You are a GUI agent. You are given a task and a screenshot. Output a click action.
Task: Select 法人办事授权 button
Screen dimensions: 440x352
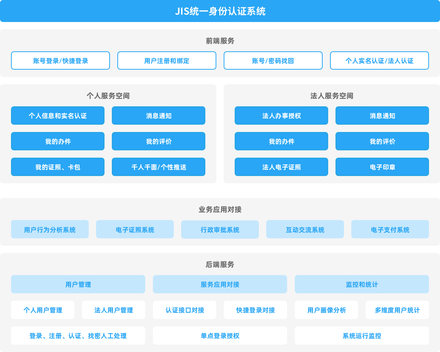pos(281,115)
